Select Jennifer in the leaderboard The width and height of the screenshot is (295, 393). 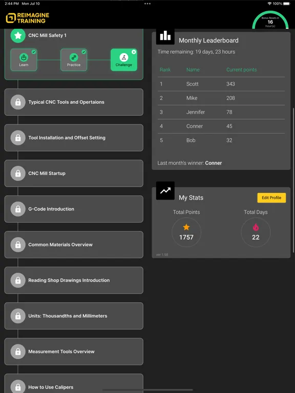(x=196, y=112)
